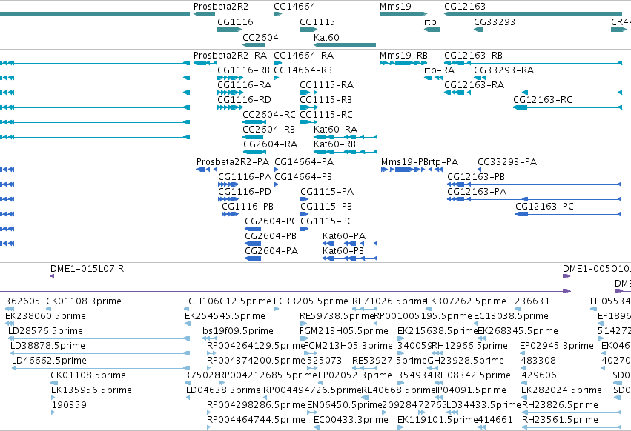
Task: Click the CG1115 gene label
Action: tap(317, 21)
